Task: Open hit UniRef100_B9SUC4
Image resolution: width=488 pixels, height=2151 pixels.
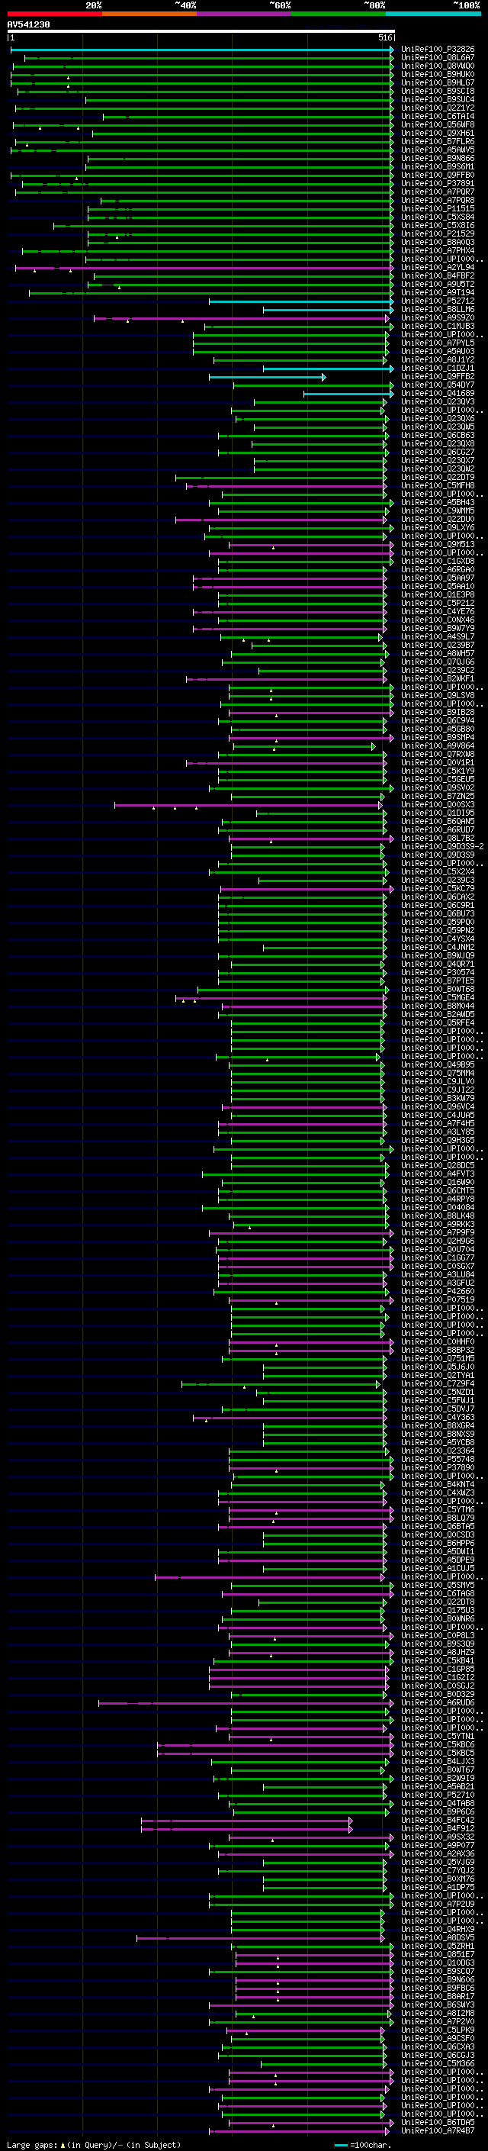Action: pos(438,99)
